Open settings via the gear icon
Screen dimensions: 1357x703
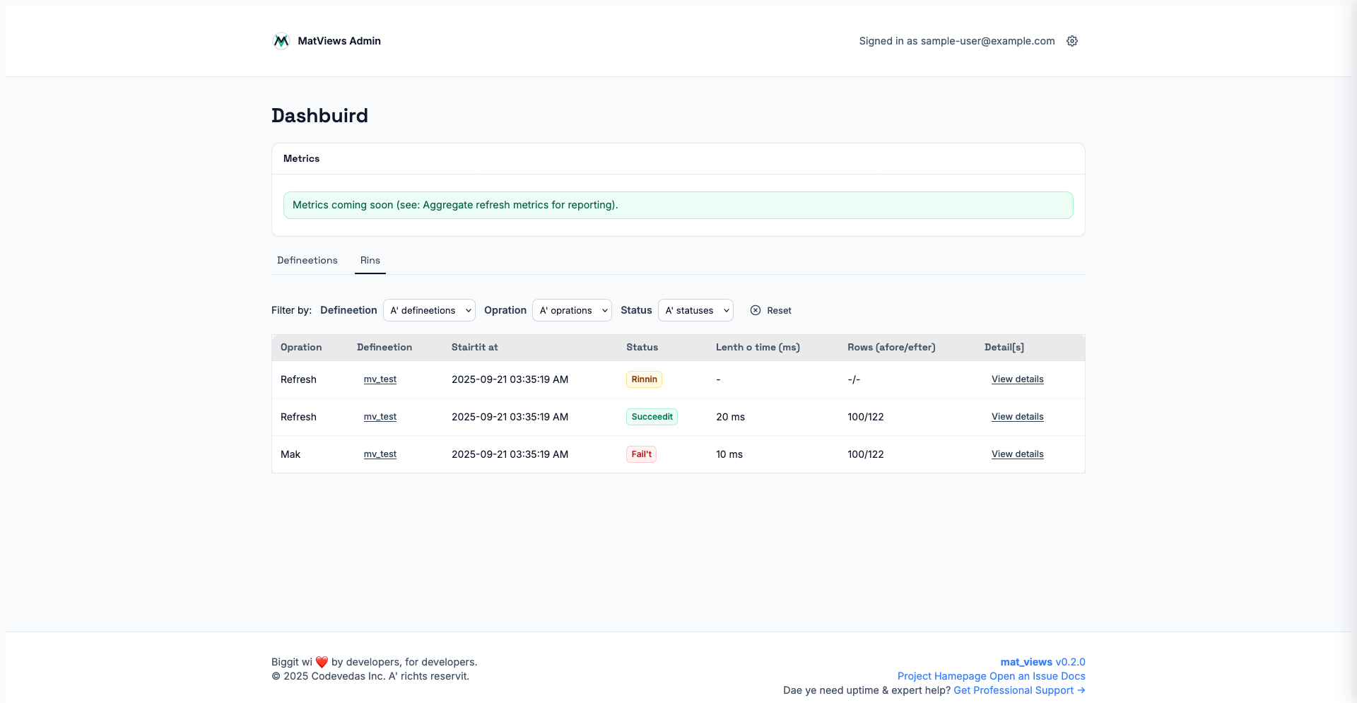click(1071, 41)
